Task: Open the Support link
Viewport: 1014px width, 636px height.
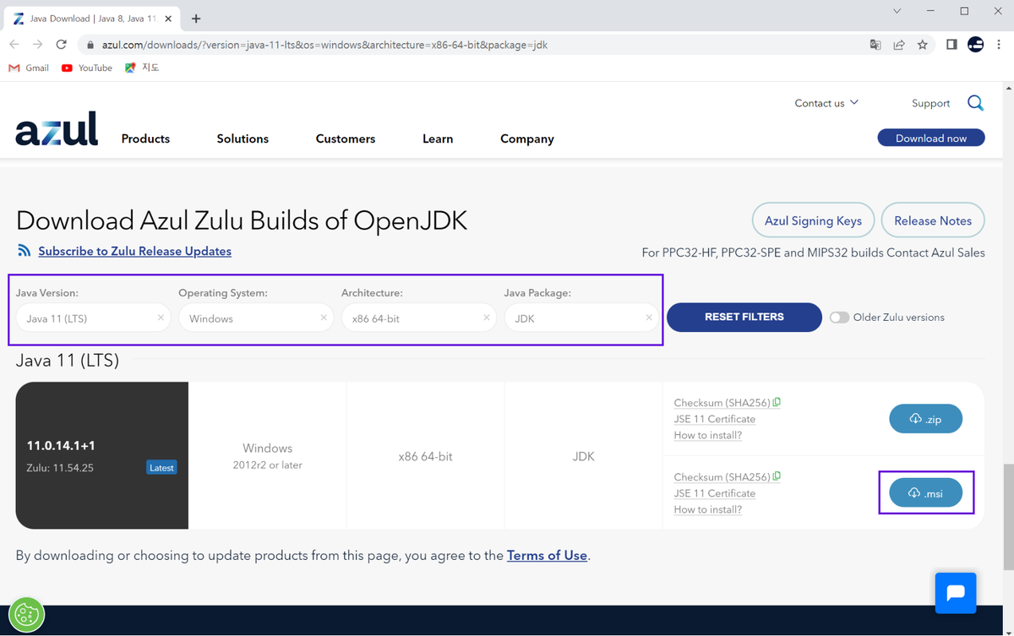Action: coord(930,103)
